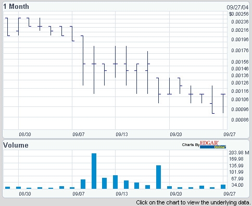Click 'Click on the chart to view the underlying data.'
The image size is (252, 206).
point(194,202)
